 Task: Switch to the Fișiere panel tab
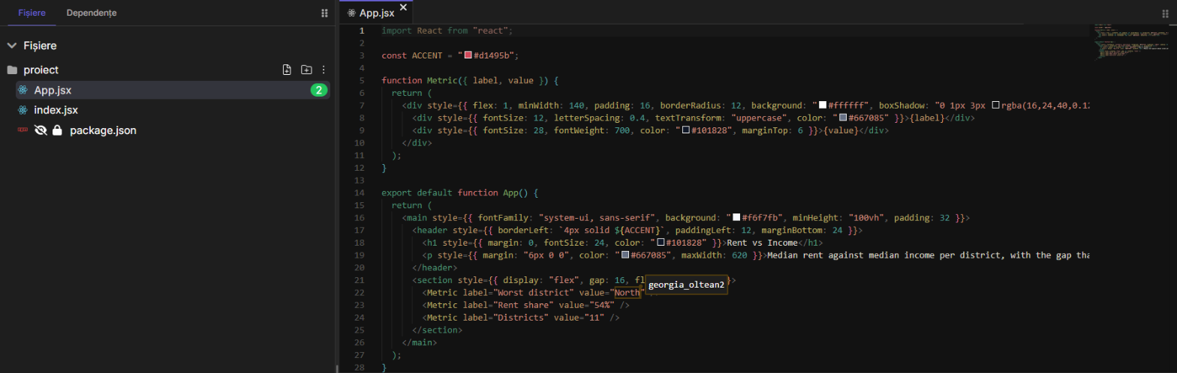32,13
